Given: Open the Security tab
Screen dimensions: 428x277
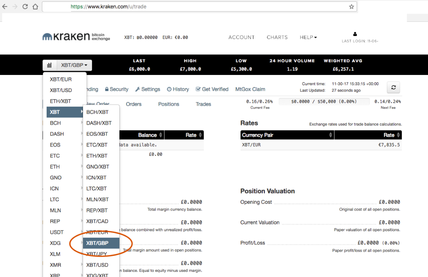Looking at the screenshot, I should coord(116,89).
